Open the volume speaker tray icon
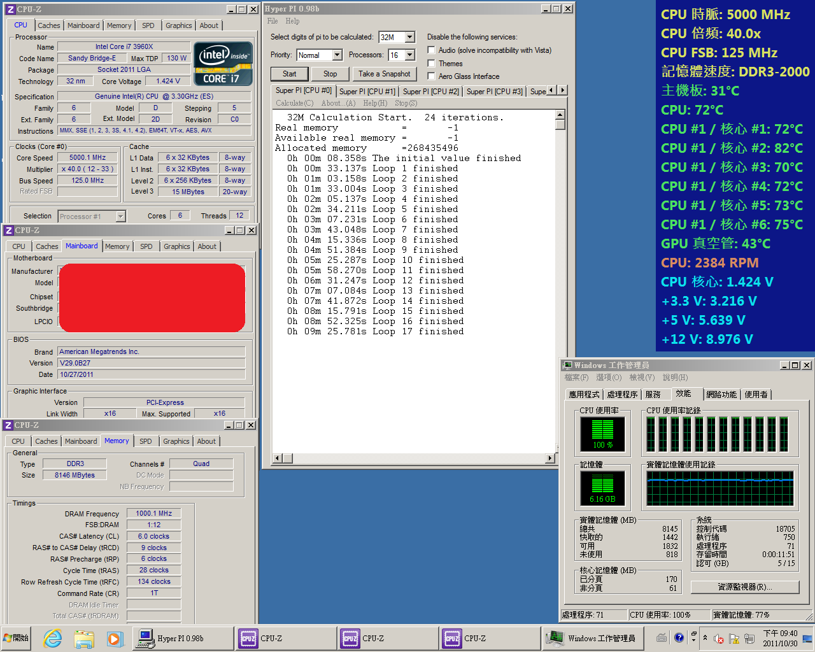Image resolution: width=815 pixels, height=652 pixels. pos(719,639)
